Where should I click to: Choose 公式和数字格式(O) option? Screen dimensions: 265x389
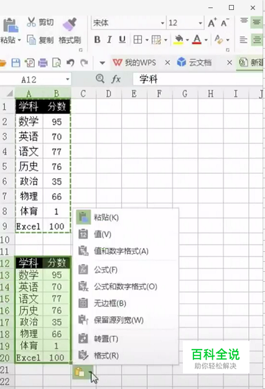(x=126, y=287)
